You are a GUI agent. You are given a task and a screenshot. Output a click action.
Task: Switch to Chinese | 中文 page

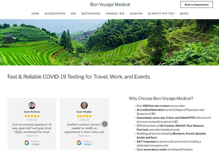tap(115, 13)
